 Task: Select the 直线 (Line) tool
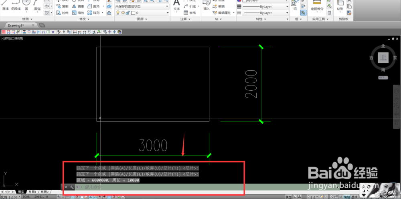[x=5, y=6]
